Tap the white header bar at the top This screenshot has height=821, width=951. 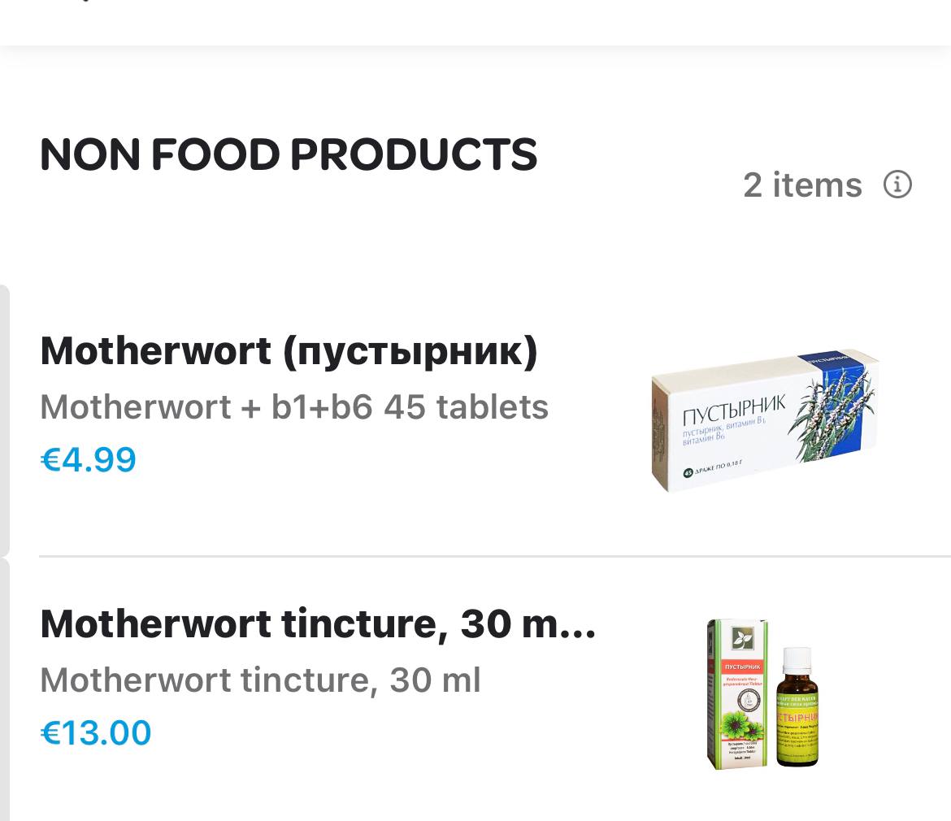[x=475, y=23]
